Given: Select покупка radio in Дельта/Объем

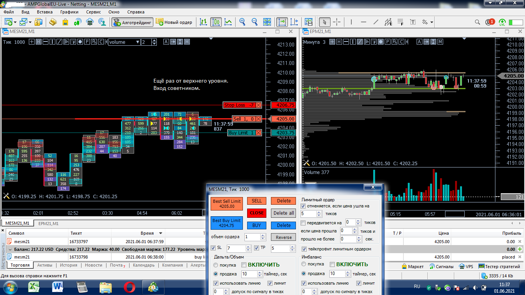Looking at the screenshot, I should pyautogui.click(x=216, y=265).
